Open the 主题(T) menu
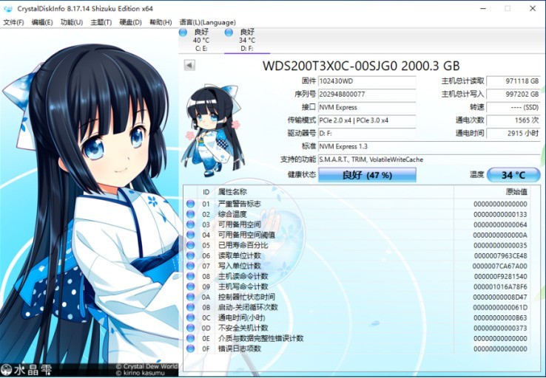 point(101,23)
